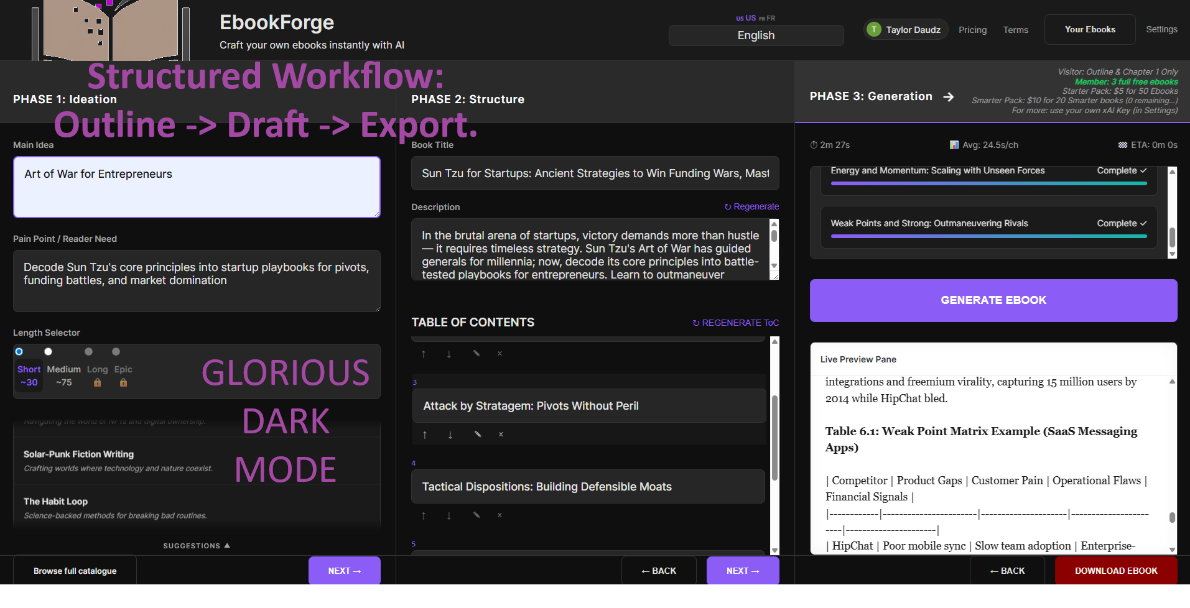The height and width of the screenshot is (608, 1190).
Task: Open Settings in the top navigation
Action: tap(1161, 29)
